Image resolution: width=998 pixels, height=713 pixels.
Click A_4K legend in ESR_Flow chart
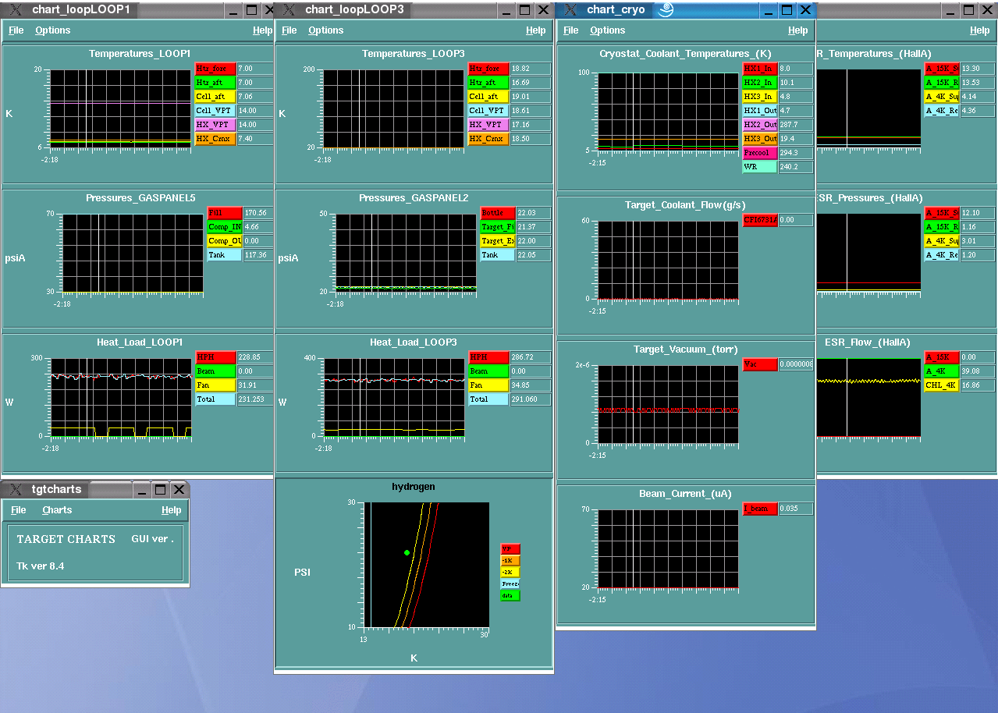pos(942,371)
